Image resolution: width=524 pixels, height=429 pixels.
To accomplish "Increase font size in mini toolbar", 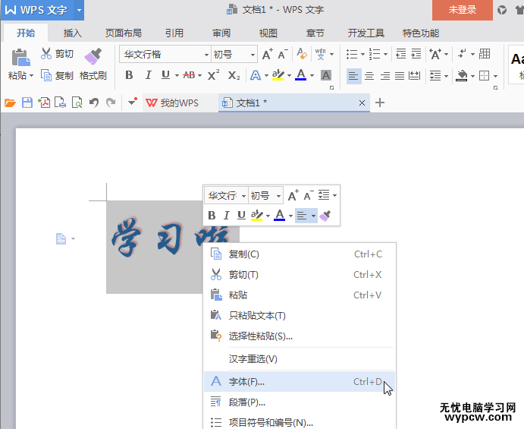I will click(293, 195).
